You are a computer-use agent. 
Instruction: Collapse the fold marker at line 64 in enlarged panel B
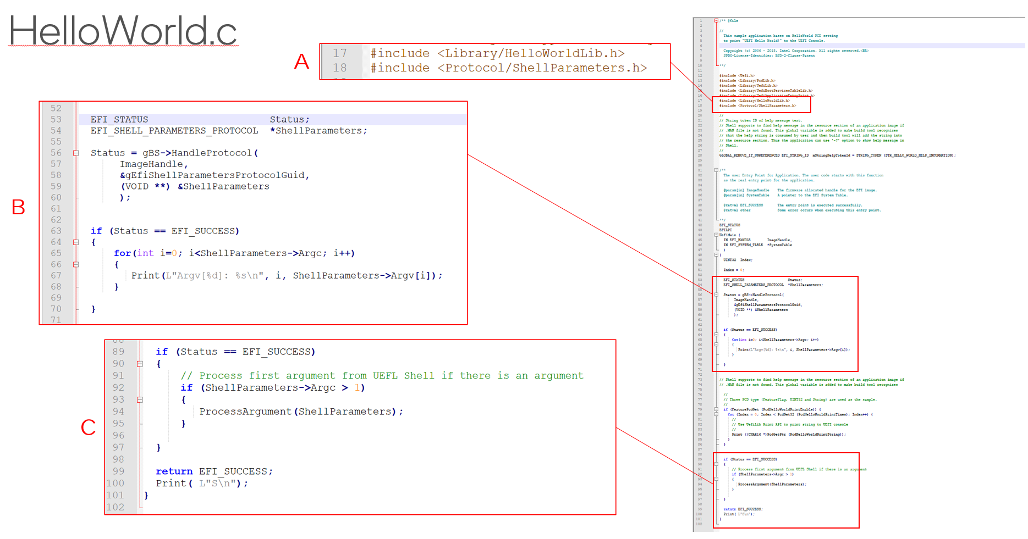point(76,242)
